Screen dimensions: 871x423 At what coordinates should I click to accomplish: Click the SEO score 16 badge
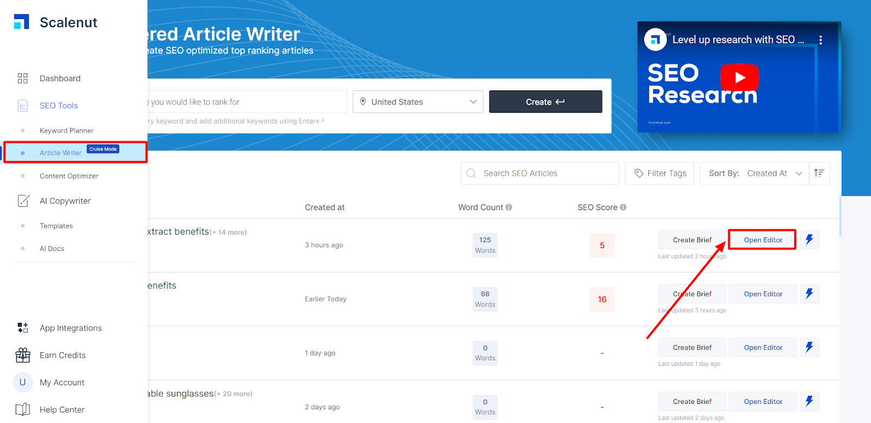[602, 299]
